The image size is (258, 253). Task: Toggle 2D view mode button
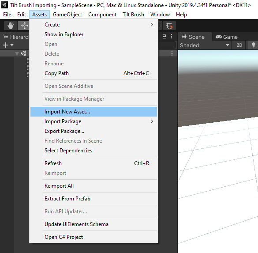[x=239, y=45]
